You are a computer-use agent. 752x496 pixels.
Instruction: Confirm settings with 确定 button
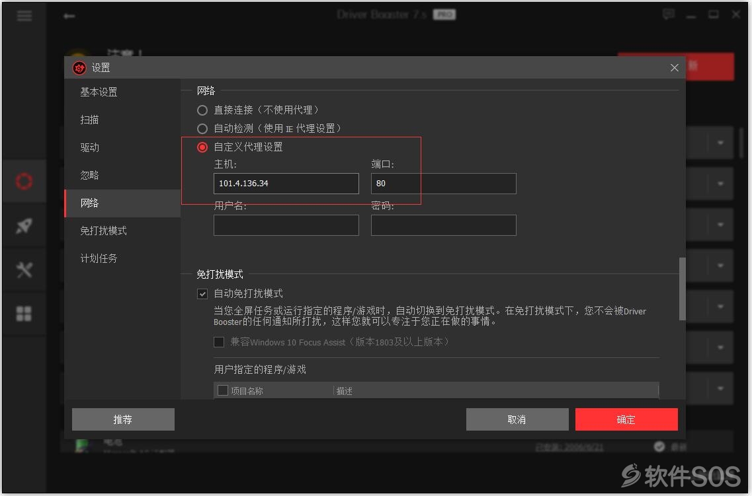(x=626, y=419)
